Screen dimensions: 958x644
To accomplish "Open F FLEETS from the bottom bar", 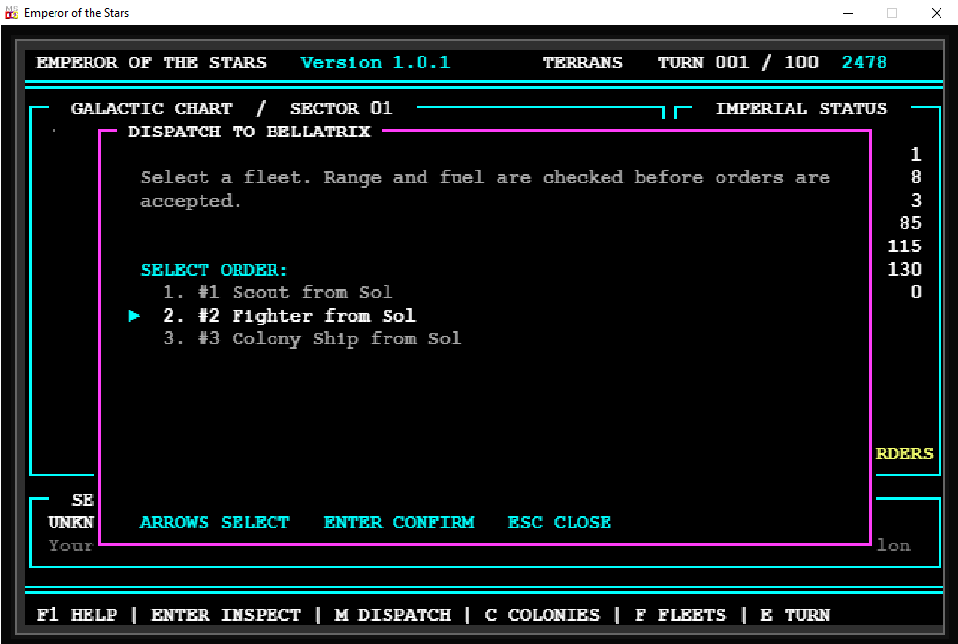I will 680,614.
